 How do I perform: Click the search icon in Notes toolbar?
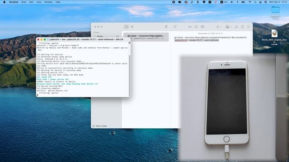(x=248, y=27)
